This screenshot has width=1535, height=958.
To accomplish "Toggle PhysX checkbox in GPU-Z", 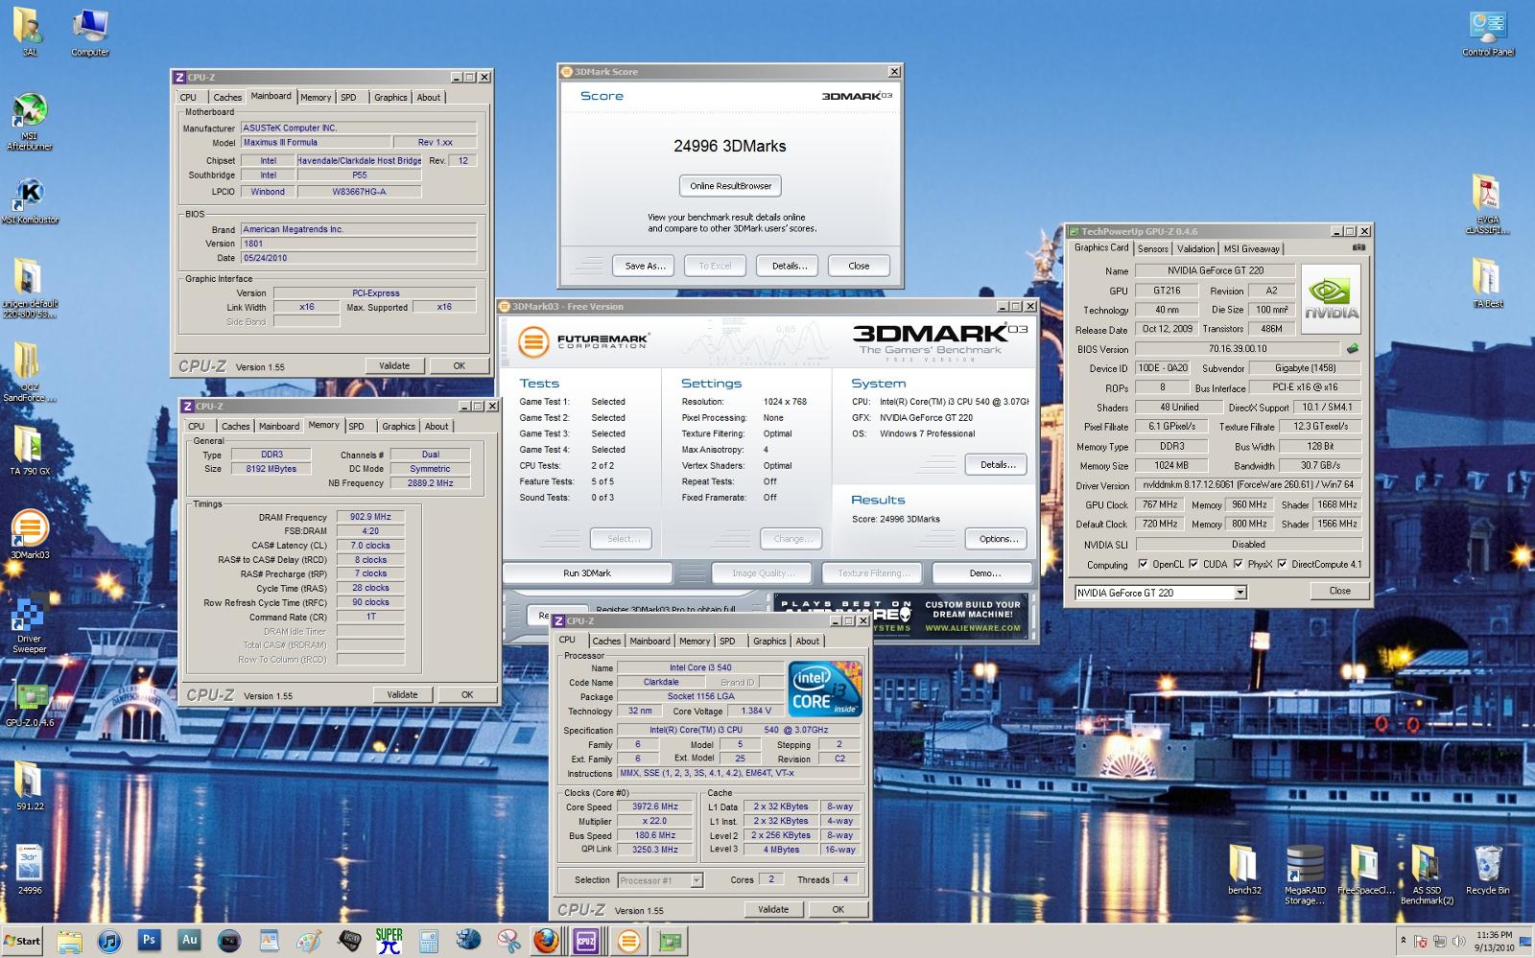I will click(1238, 564).
